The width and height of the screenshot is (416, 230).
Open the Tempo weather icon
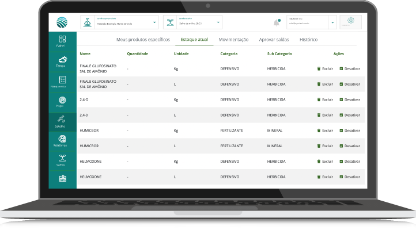63,59
